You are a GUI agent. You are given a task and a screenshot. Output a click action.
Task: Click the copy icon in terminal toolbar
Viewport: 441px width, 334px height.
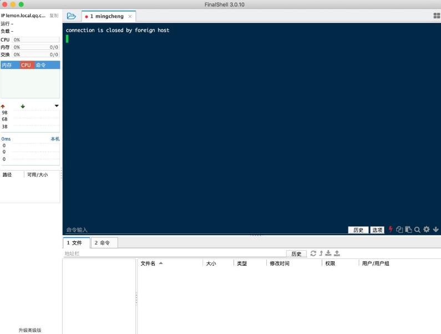[x=399, y=230]
